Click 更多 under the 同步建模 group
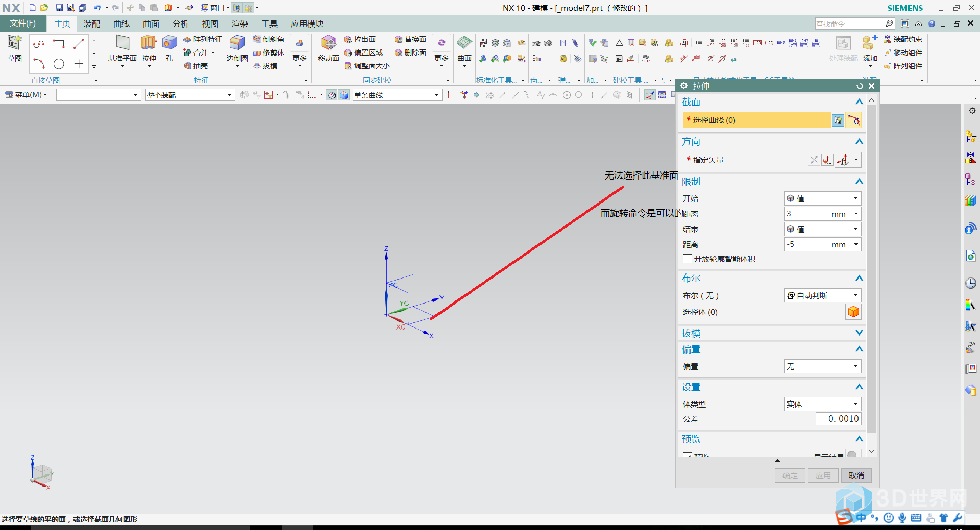This screenshot has width=980, height=530. 442,51
